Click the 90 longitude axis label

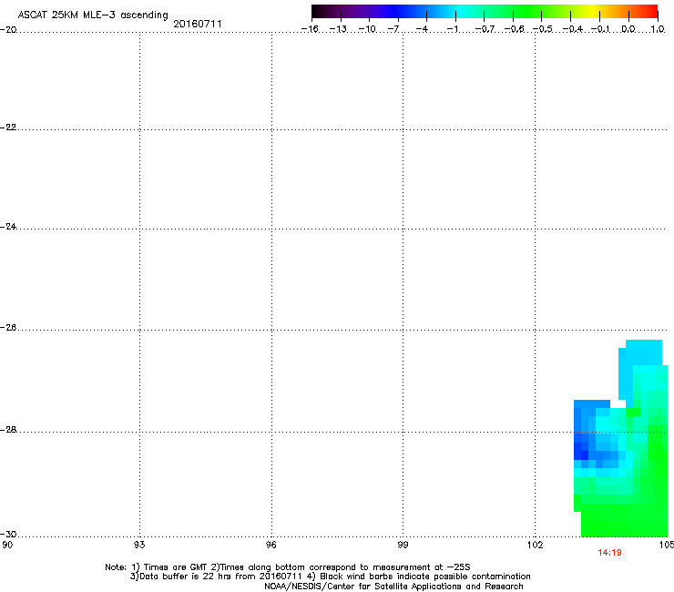[7, 545]
